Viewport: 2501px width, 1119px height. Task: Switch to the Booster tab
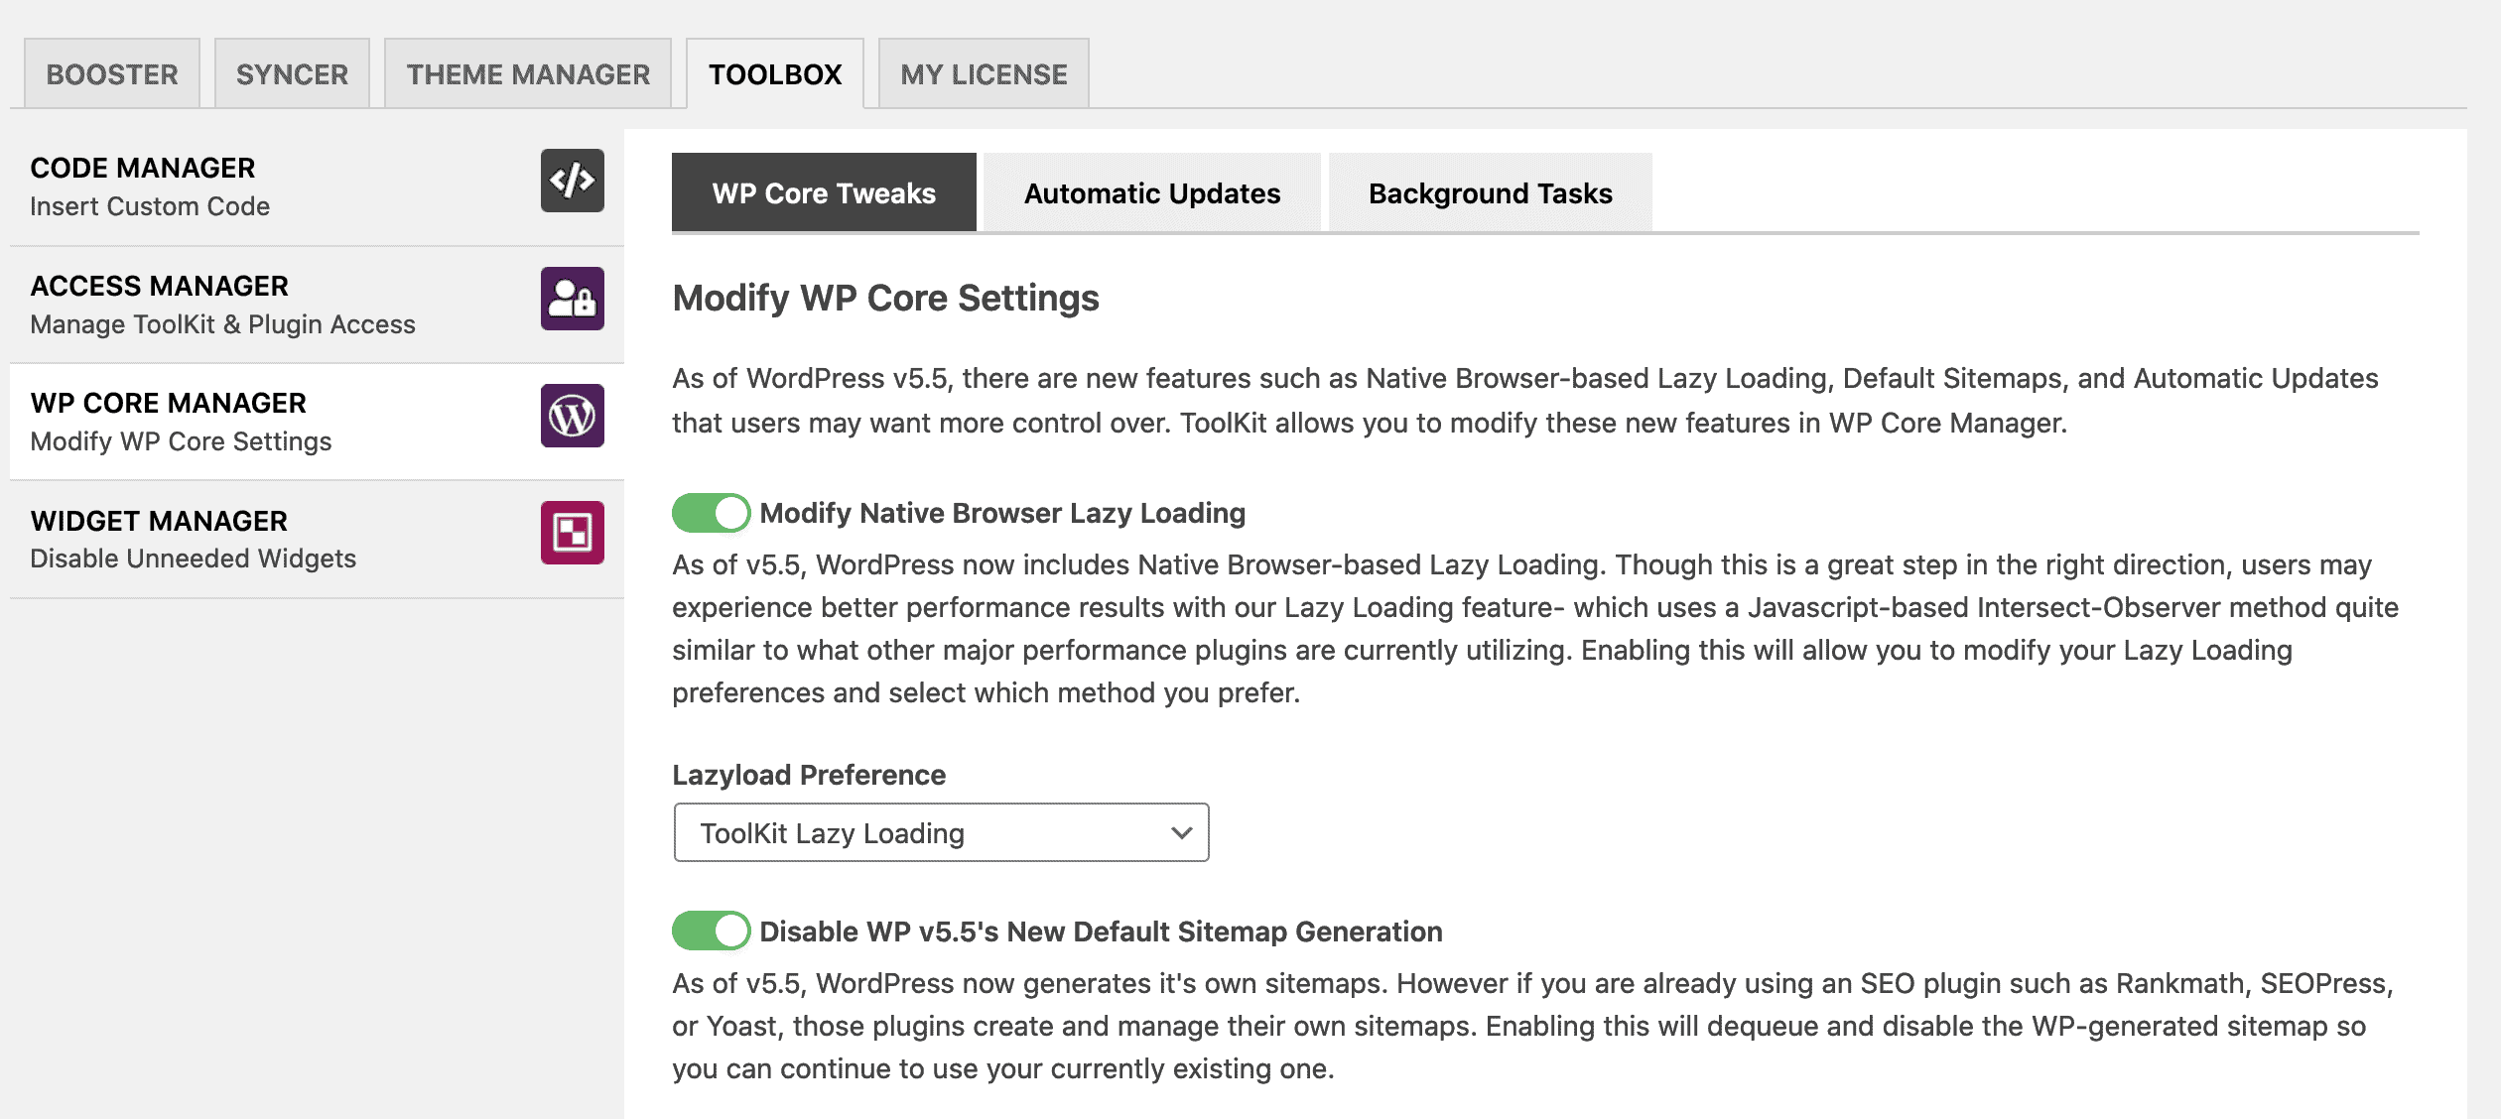point(112,73)
